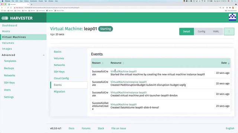Open the Slack footer link
This screenshot has height=133, width=238.
(x=101, y=128)
